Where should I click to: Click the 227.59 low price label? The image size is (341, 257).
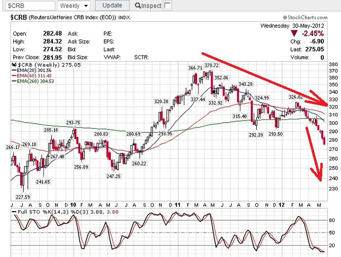(x=23, y=197)
